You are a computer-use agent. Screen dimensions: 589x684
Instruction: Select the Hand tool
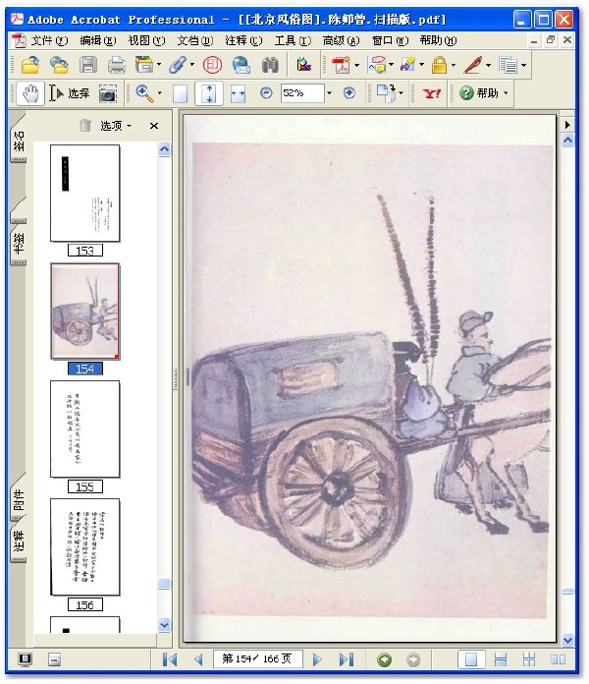pos(30,93)
